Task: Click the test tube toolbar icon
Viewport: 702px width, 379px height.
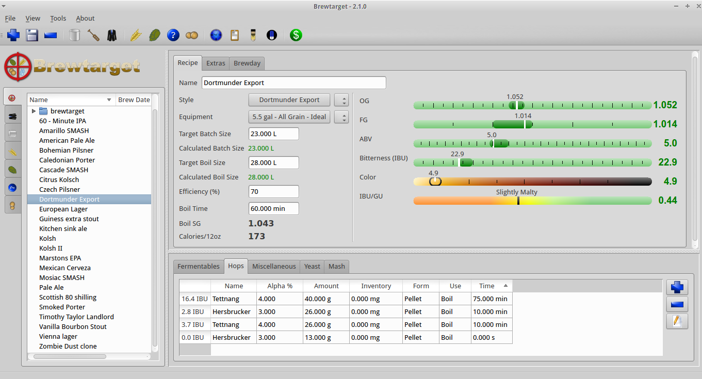Action: point(253,35)
